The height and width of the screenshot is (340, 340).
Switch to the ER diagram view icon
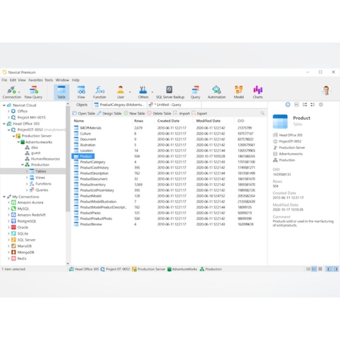[x=320, y=269]
